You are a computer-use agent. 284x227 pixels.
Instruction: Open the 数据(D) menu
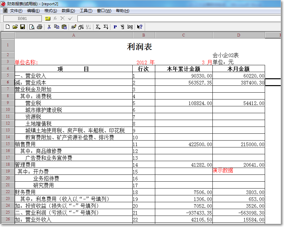pyautogui.click(x=68, y=11)
